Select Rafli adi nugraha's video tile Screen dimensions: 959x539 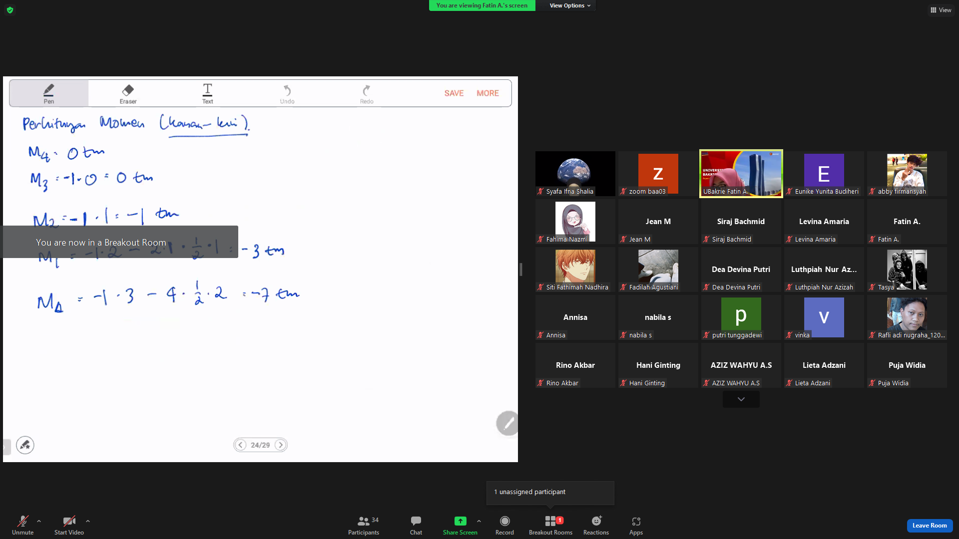coord(907,317)
